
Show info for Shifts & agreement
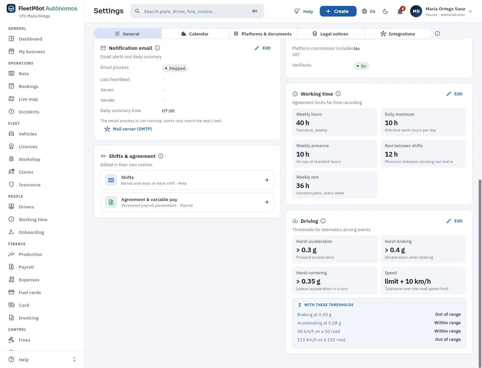coord(161,156)
